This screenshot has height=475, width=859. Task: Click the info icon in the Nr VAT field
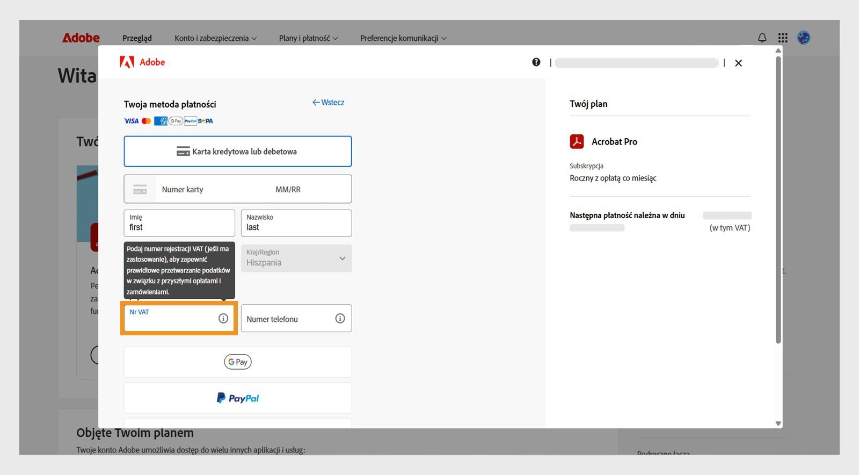[x=223, y=319]
